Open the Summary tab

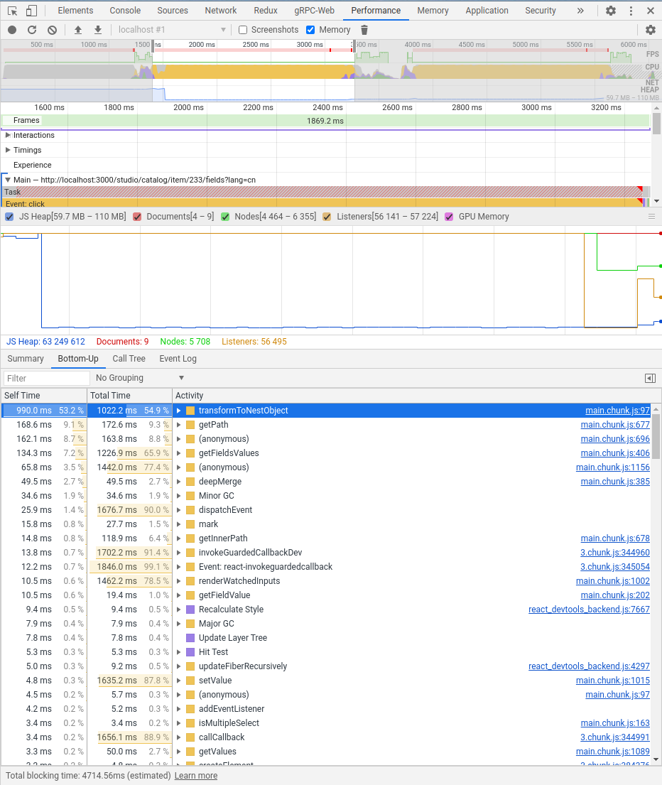[26, 359]
